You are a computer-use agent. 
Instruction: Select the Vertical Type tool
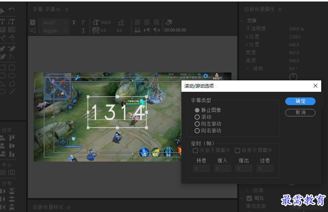pyautogui.click(x=11, y=22)
